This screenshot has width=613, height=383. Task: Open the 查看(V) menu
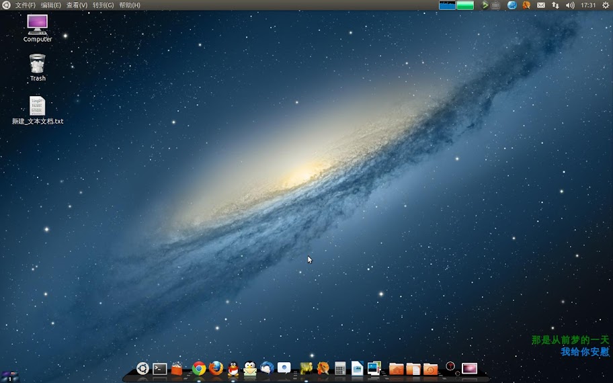tap(77, 5)
